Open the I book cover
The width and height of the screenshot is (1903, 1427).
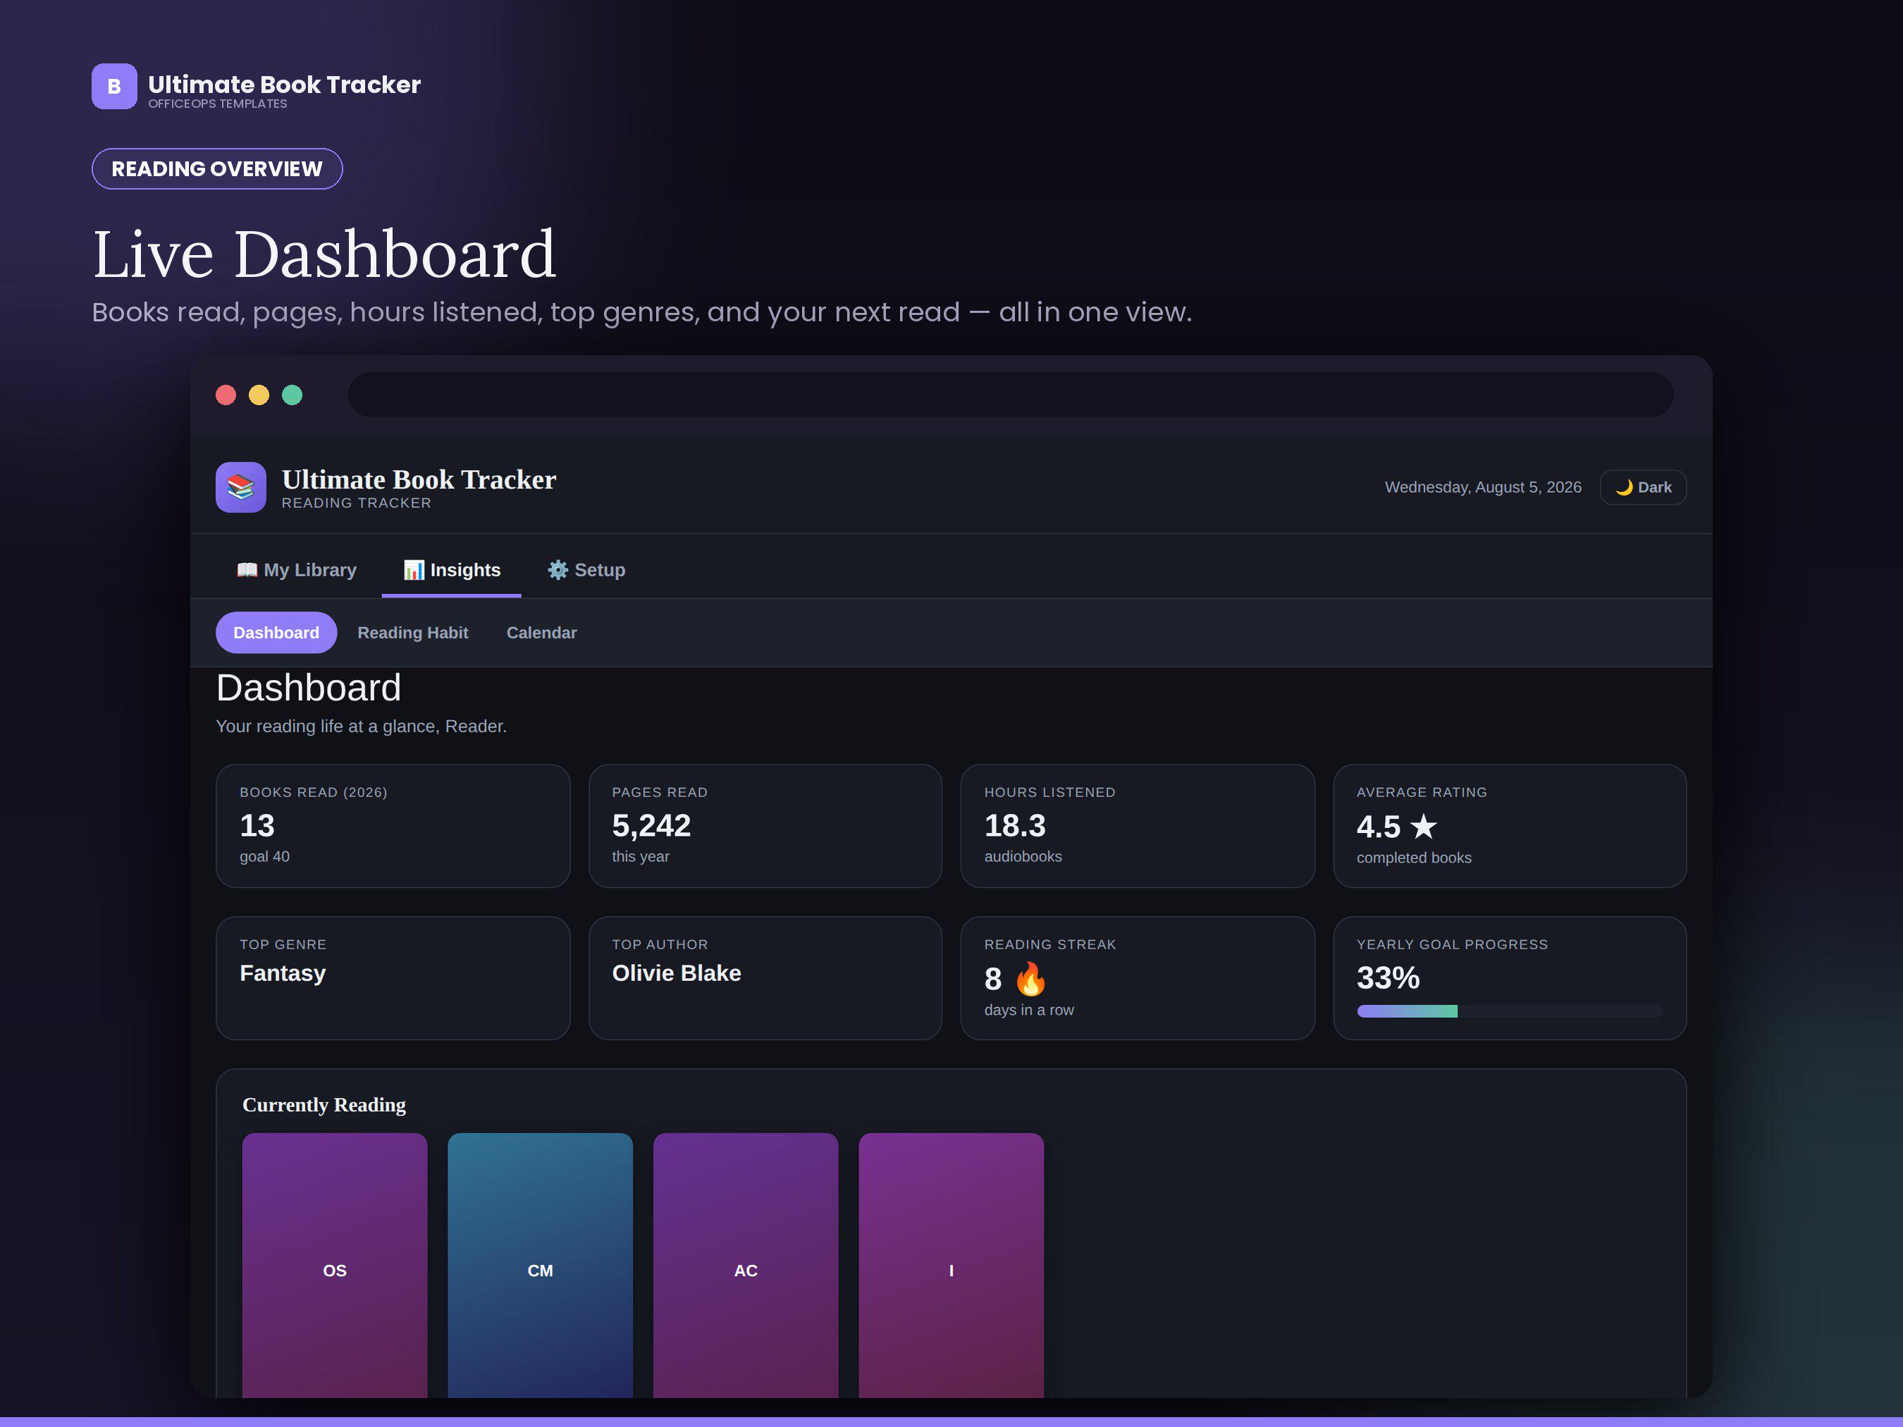click(951, 1264)
